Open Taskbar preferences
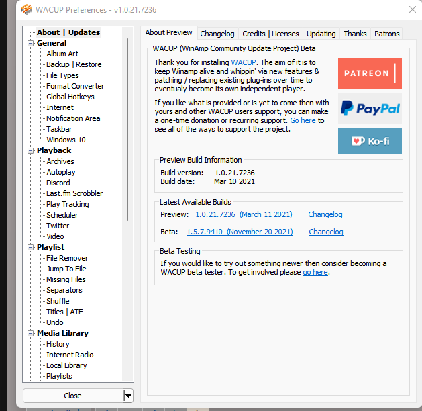422x411 pixels. [59, 129]
